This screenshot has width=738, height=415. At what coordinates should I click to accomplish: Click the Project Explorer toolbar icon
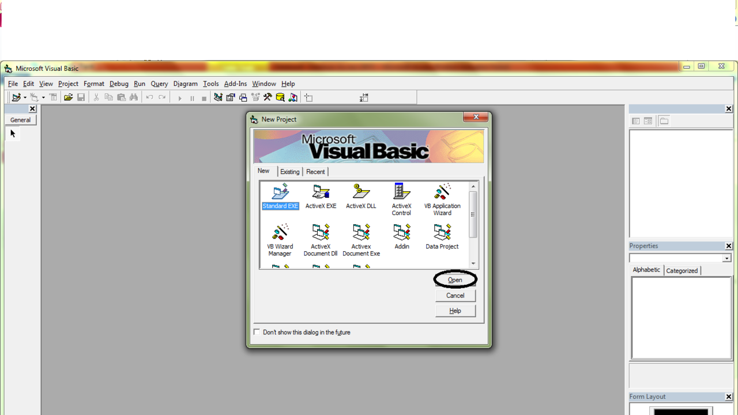coord(218,97)
